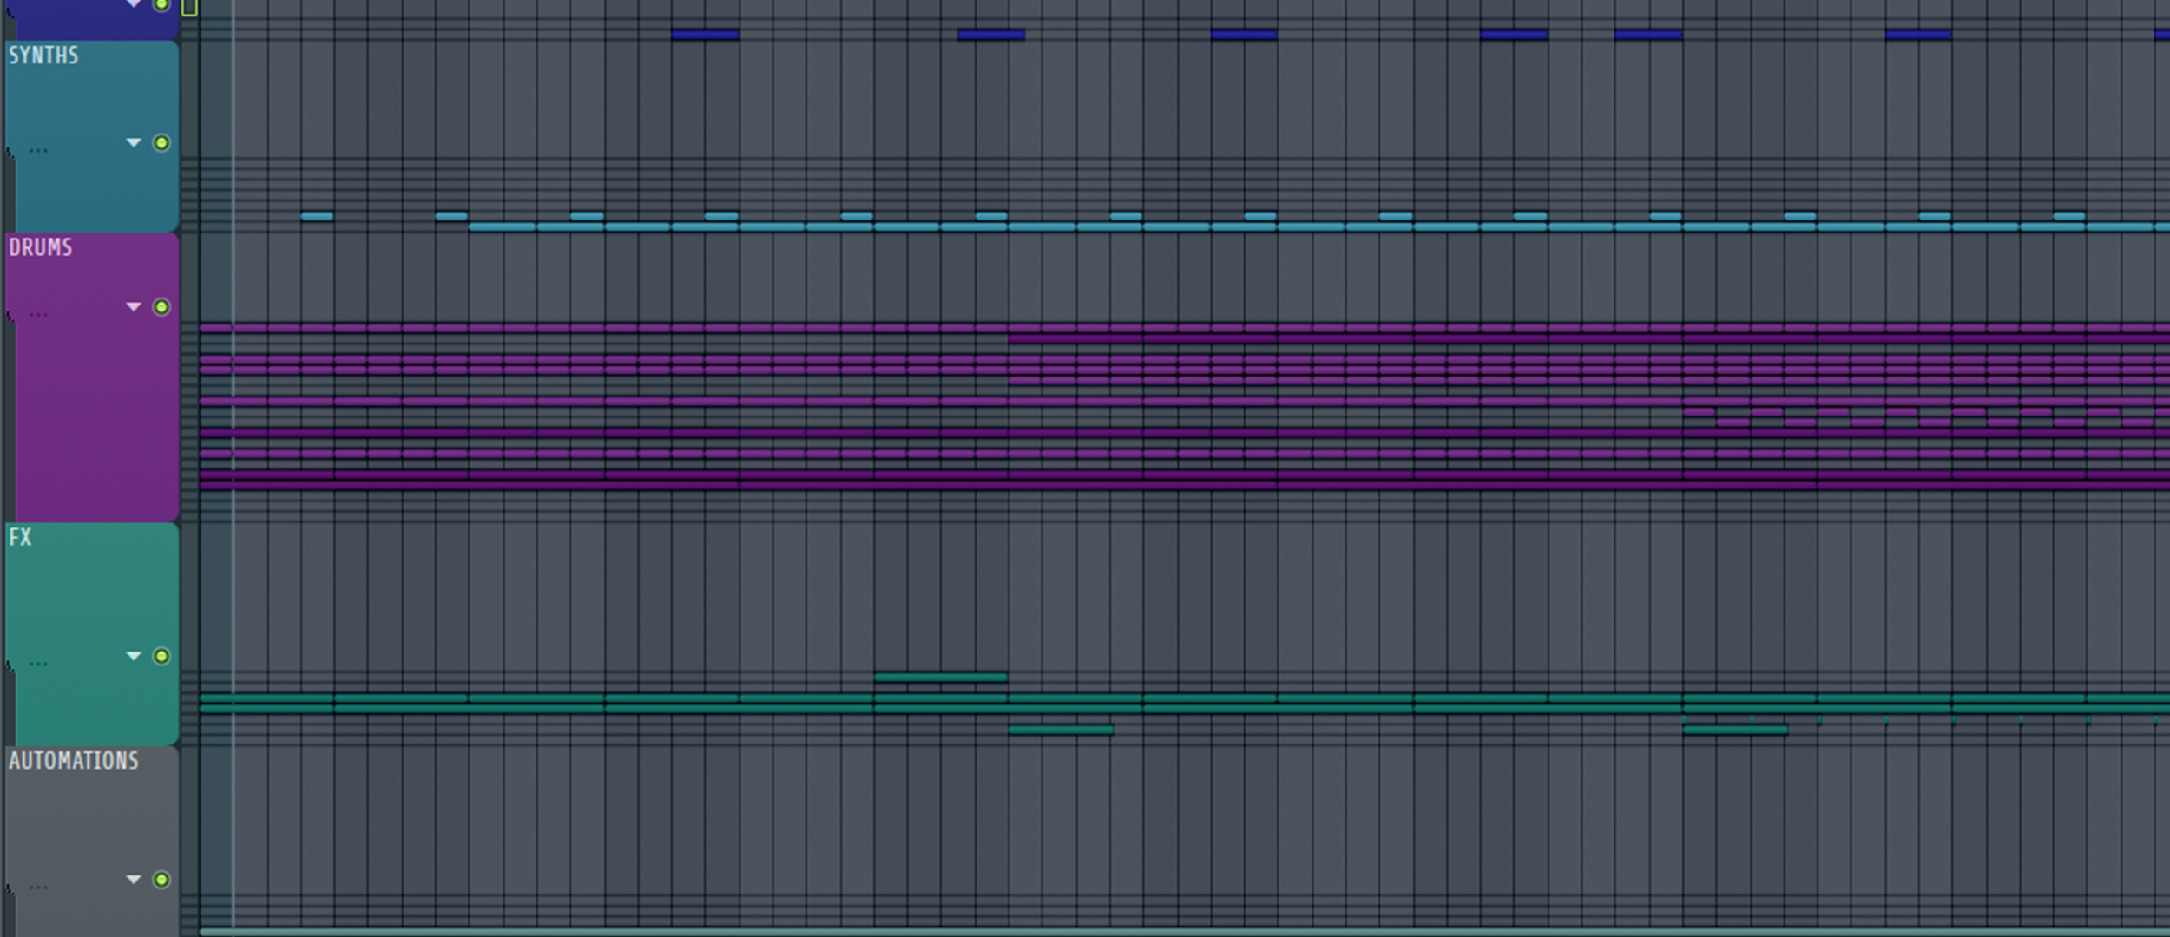Click the ellipsis icon on FX track
The width and height of the screenshot is (2170, 937).
[38, 665]
